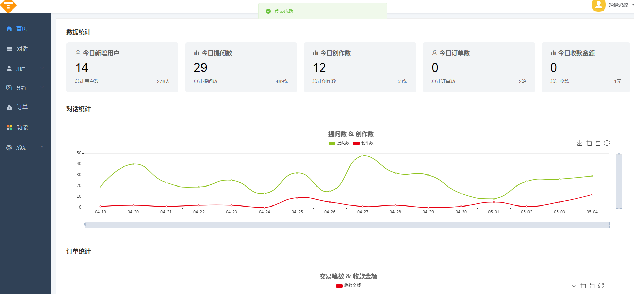
Task: Click the 登录成功 toast message text
Action: point(284,11)
